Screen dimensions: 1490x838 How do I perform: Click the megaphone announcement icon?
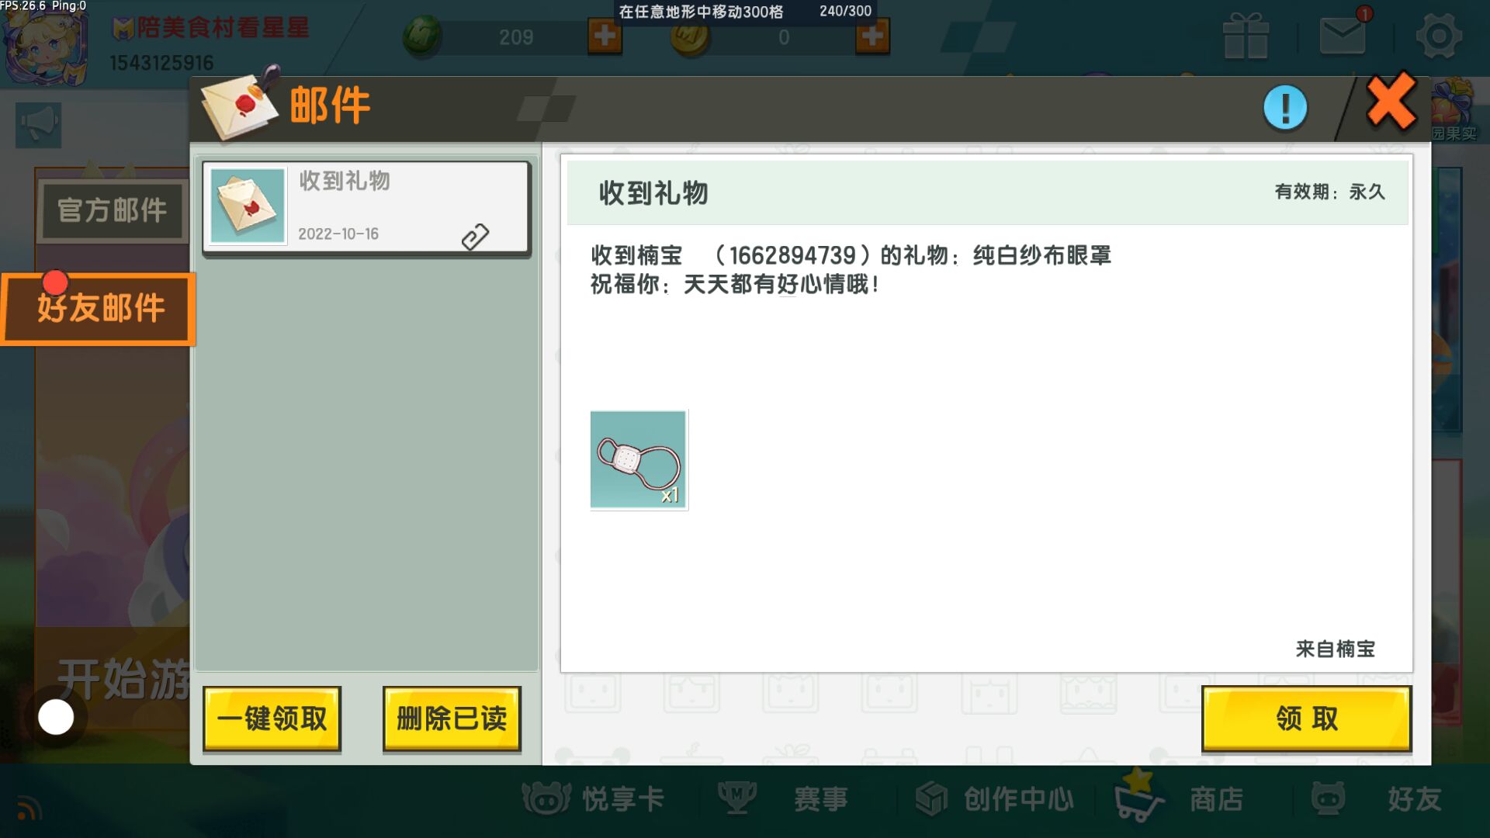[x=38, y=124]
